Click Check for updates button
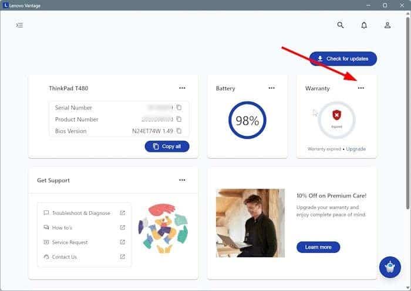The width and height of the screenshot is (411, 291). (x=343, y=59)
